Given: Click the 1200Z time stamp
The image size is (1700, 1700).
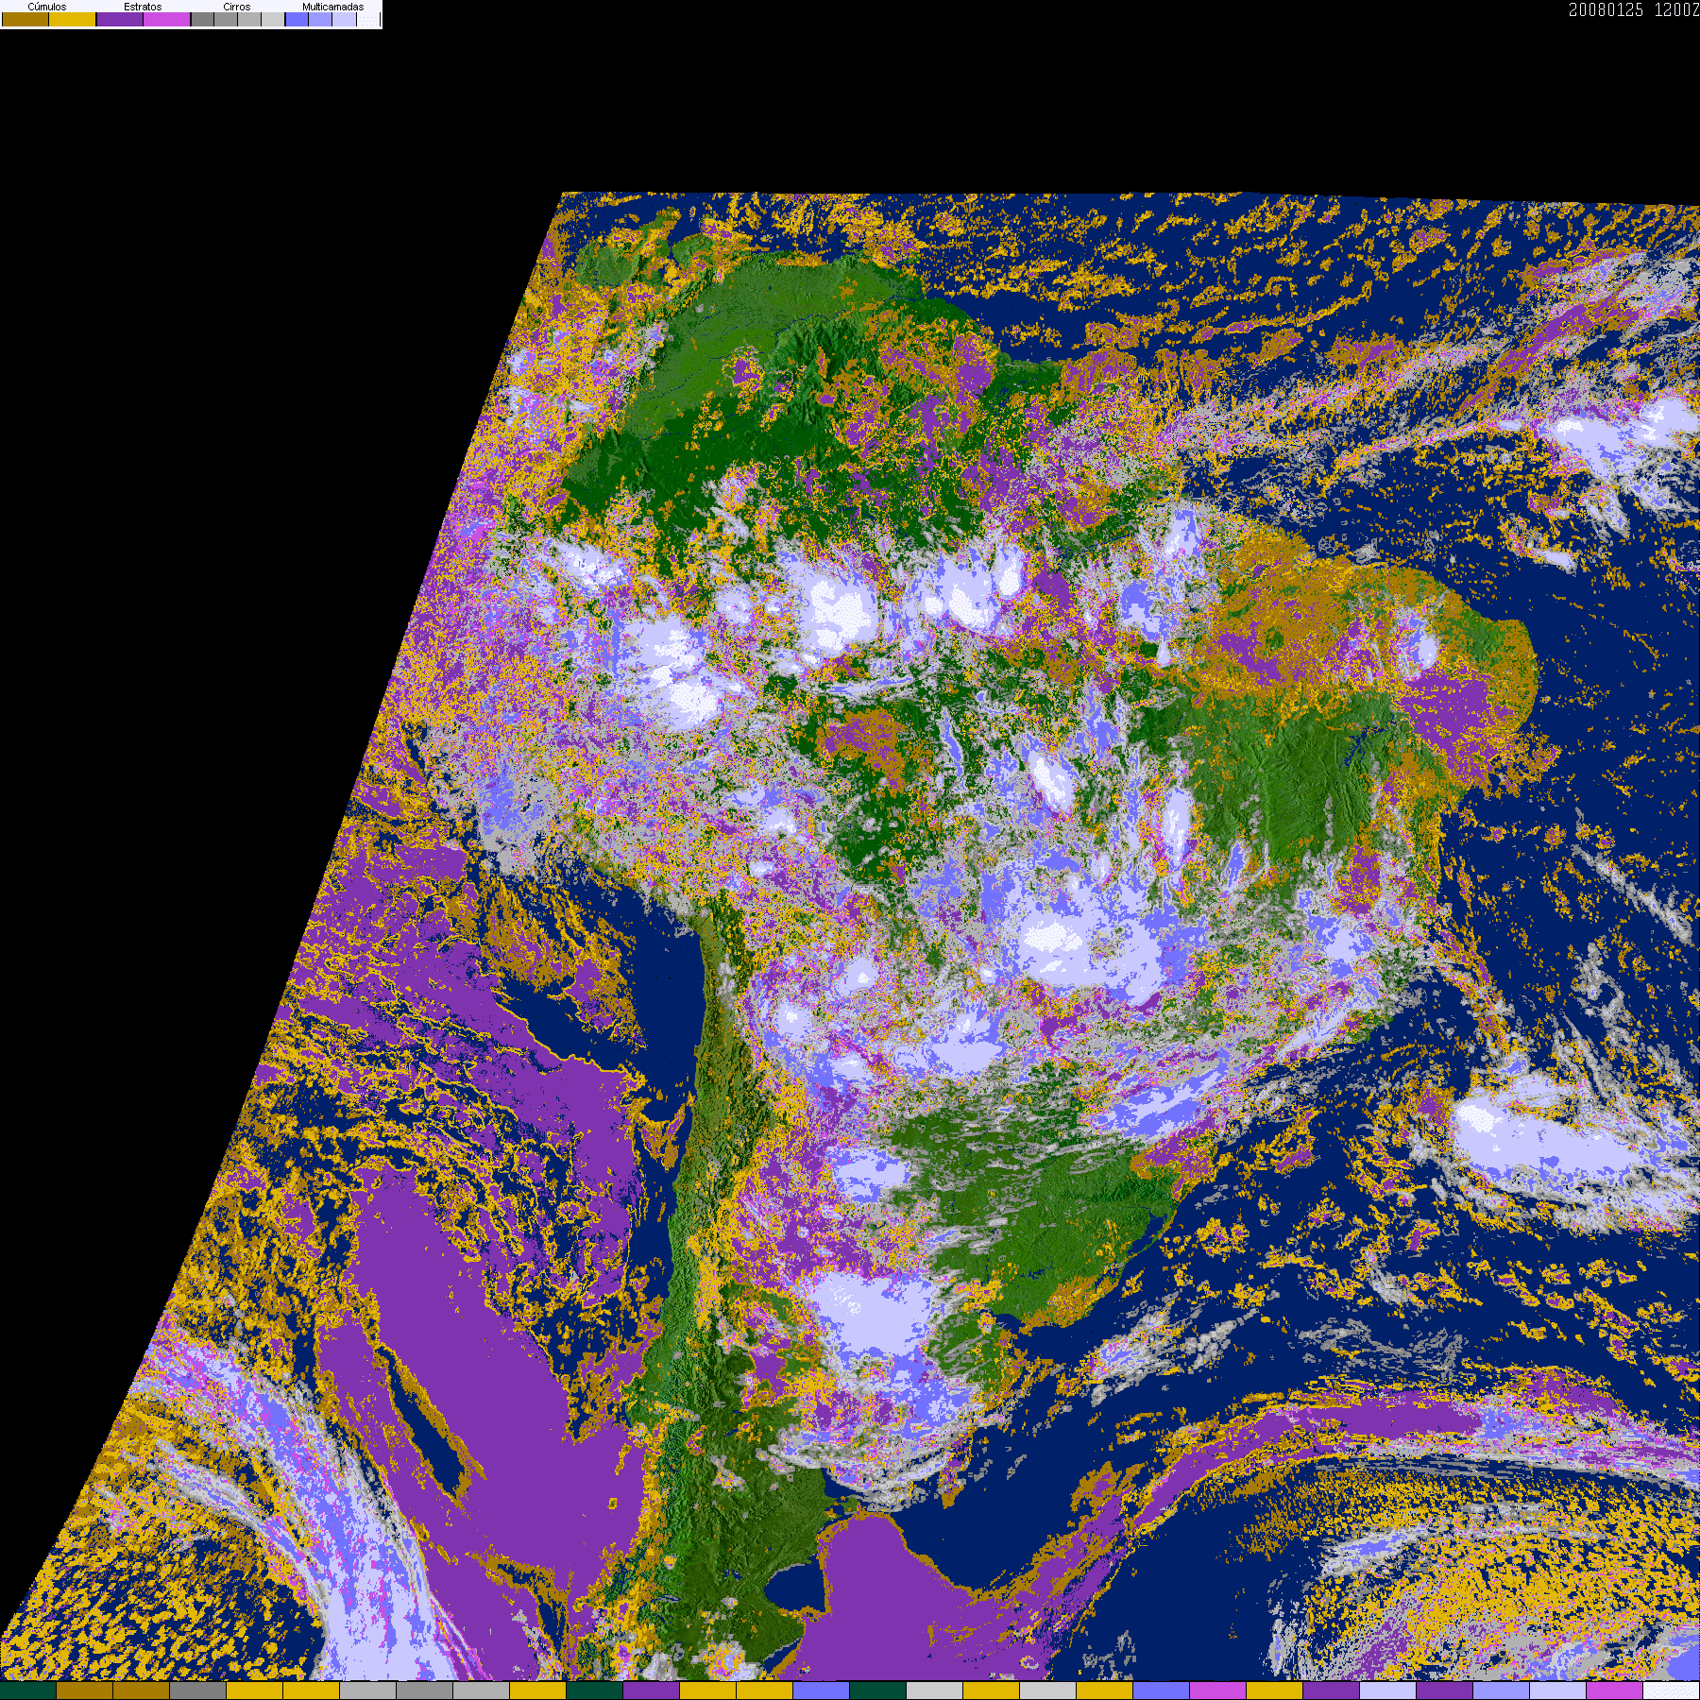Looking at the screenshot, I should pyautogui.click(x=1676, y=10).
